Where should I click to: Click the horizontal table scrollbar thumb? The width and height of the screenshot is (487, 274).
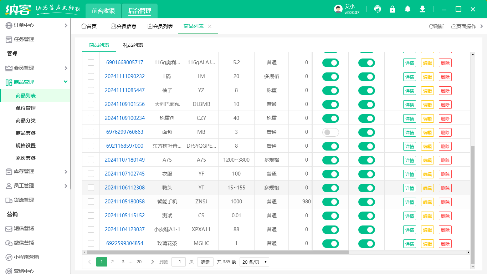(217, 252)
